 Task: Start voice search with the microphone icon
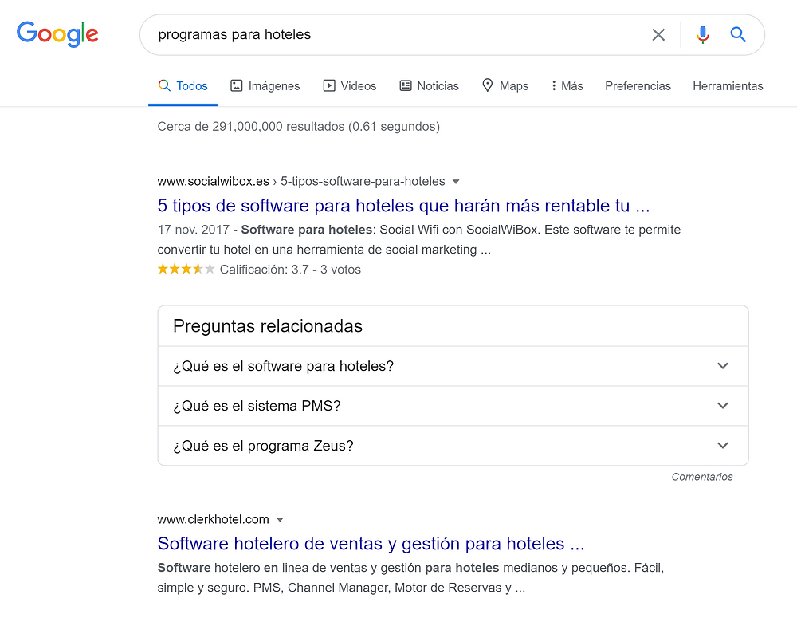[702, 34]
